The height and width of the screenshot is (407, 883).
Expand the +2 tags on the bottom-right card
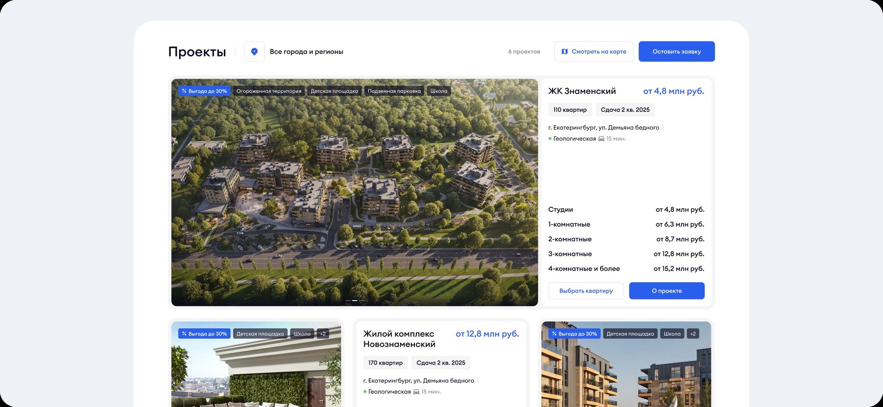point(693,334)
